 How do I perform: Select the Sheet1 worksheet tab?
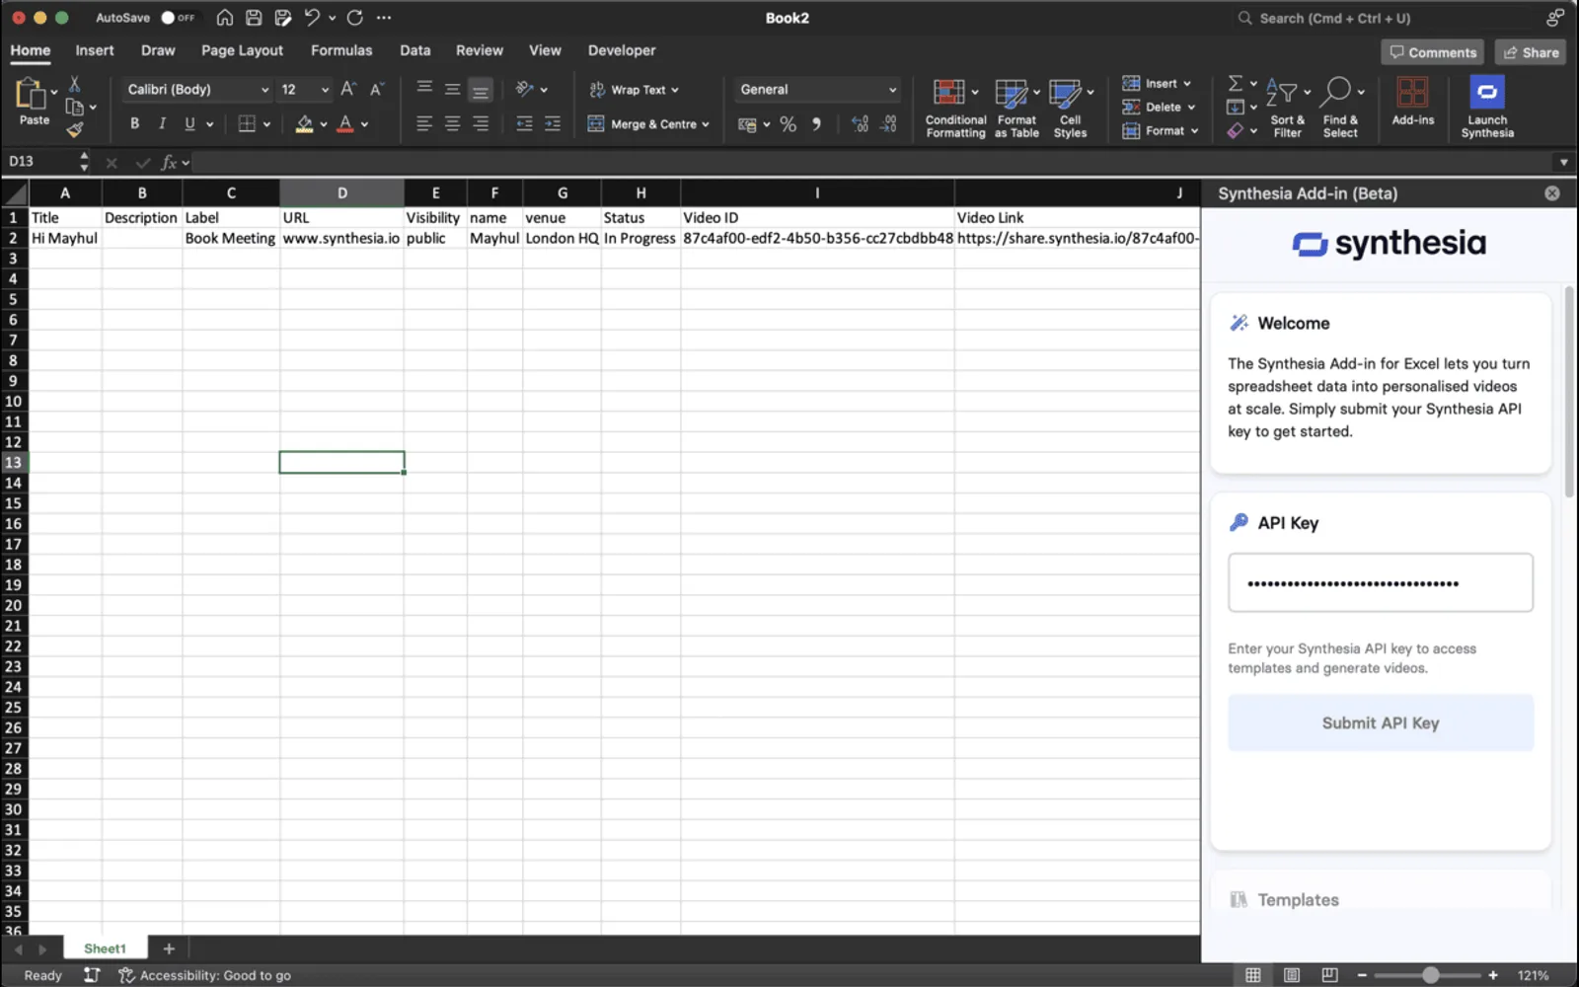[x=105, y=949]
